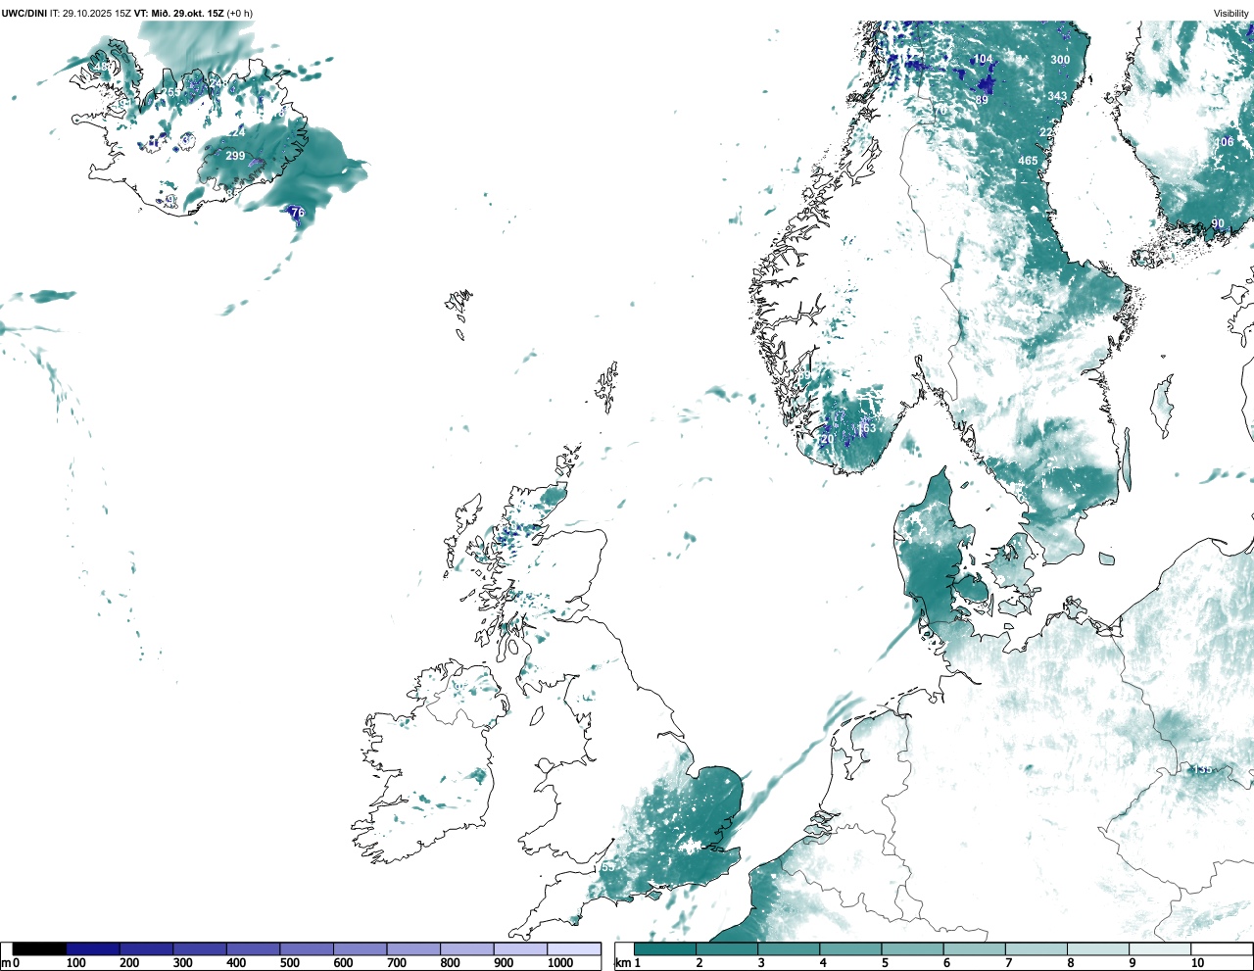Click the 900–1000 m pale lavender swatch
This screenshot has height=971, width=1254.
coord(520,948)
